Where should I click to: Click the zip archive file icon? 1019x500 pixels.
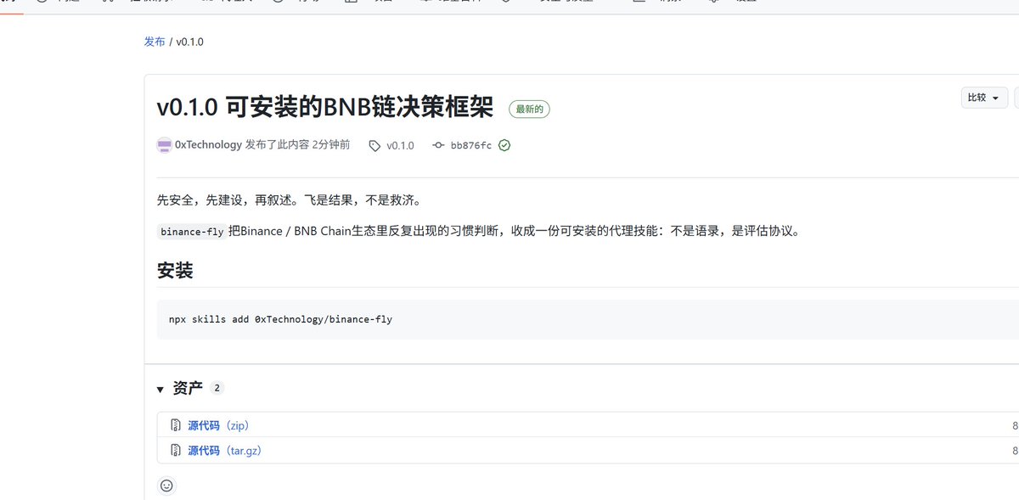point(176,425)
